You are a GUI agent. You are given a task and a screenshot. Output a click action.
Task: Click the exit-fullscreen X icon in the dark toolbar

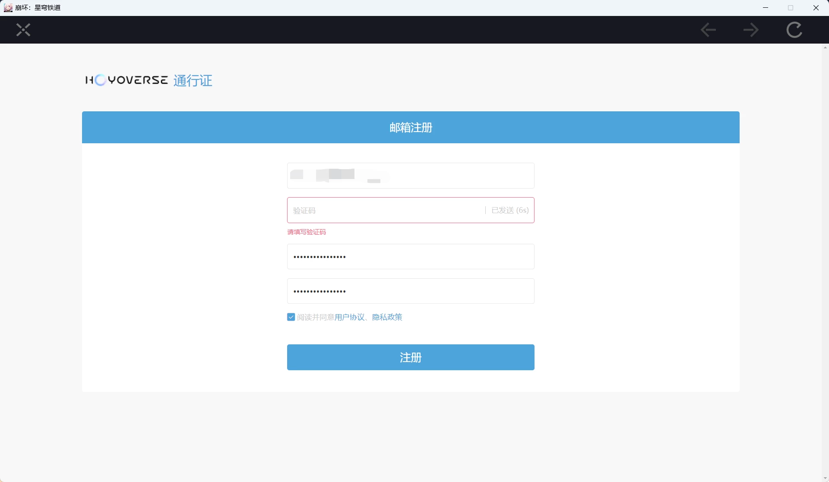[23, 30]
